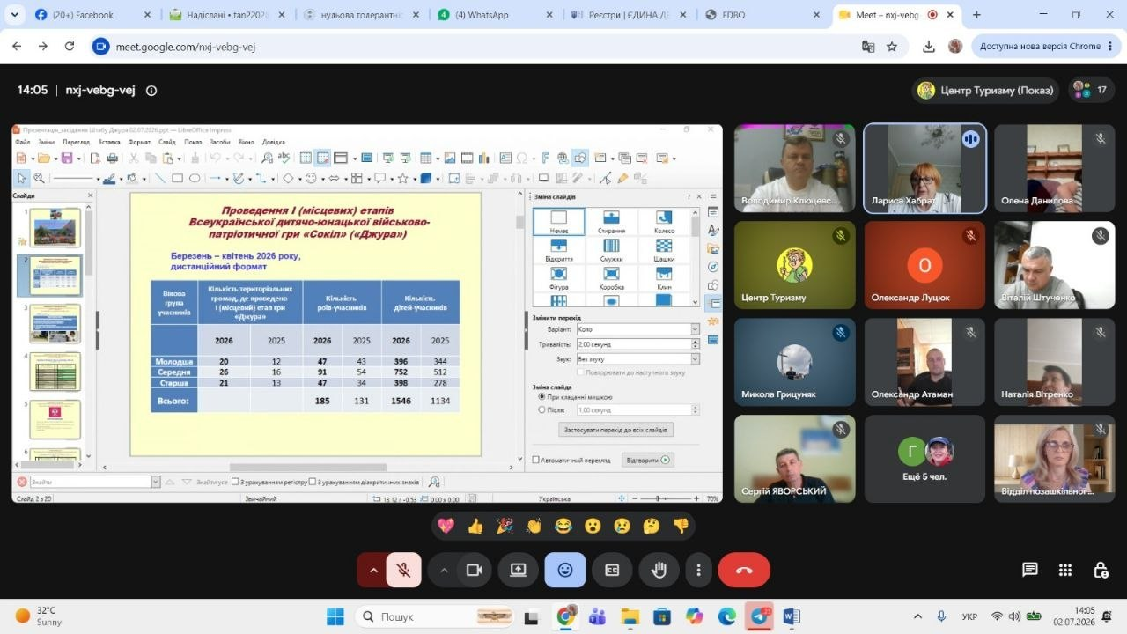This screenshot has height=634, width=1127.
Task: Click the Відтворити play button
Action: click(647, 460)
